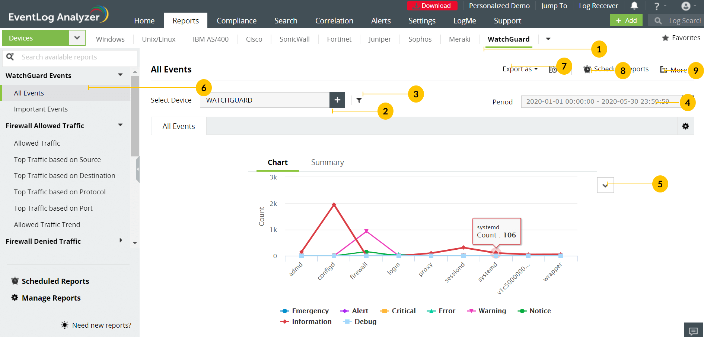
Task: Click the Favorites star icon
Action: pyautogui.click(x=665, y=38)
